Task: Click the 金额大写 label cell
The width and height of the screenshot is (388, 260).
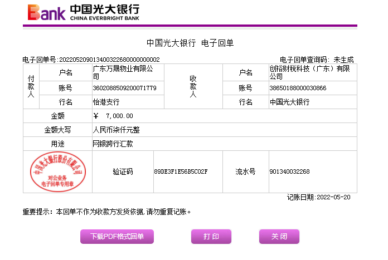Action: (x=57, y=130)
